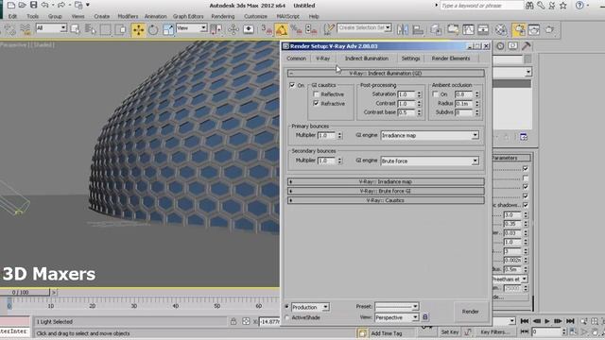Switch to the Settings tab
The width and height of the screenshot is (605, 340).
click(x=410, y=59)
